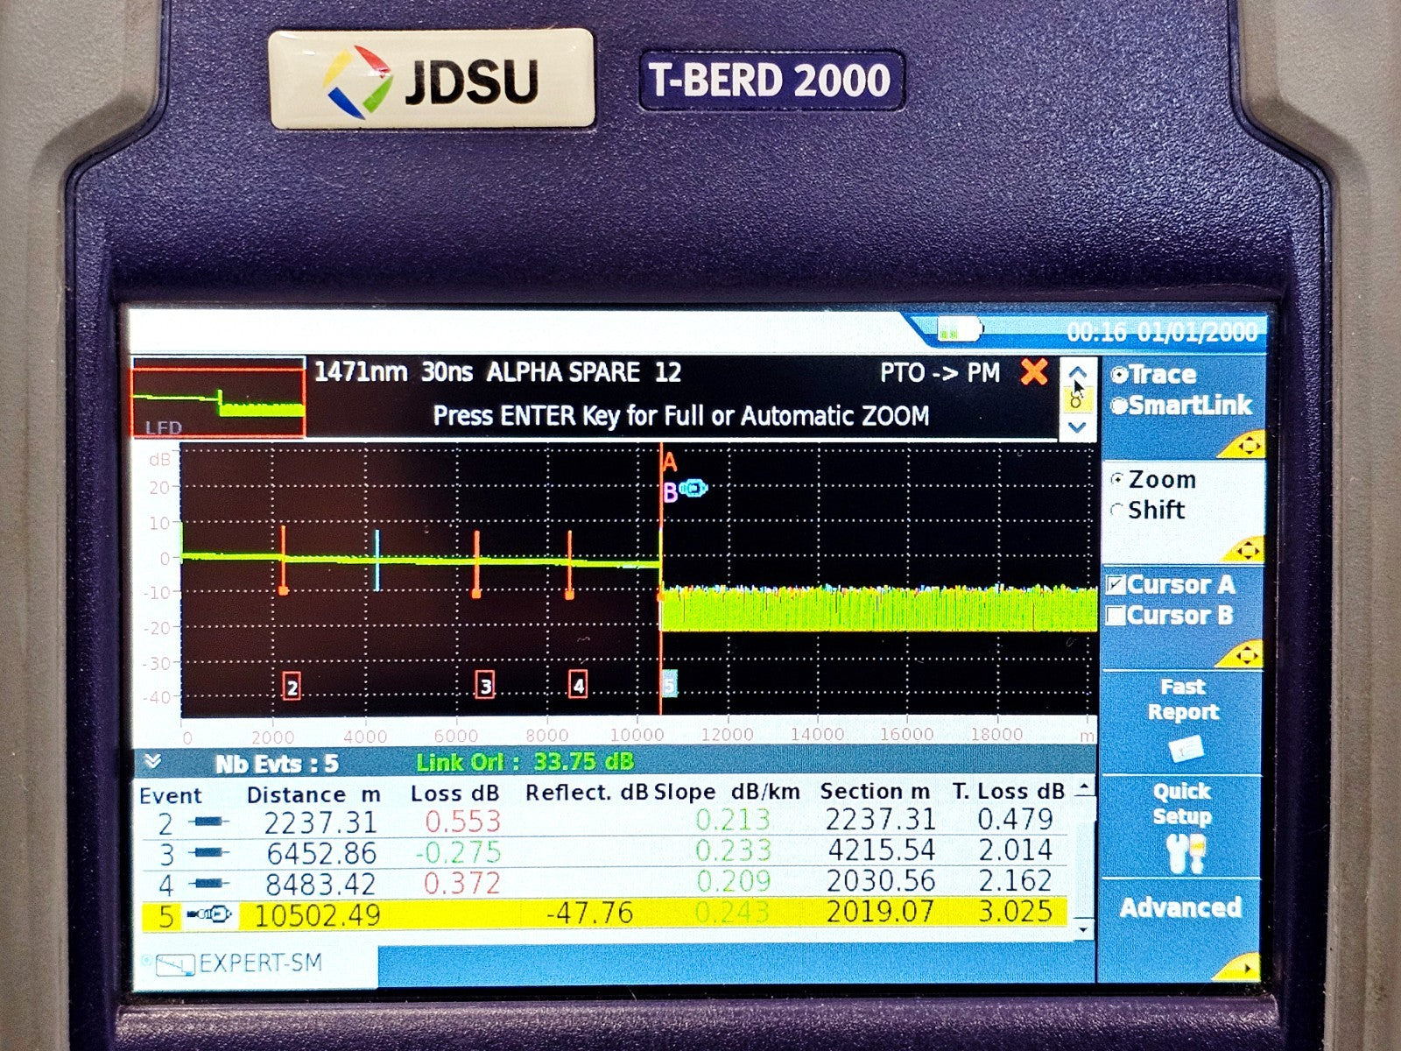Select distance value 6452.86

pos(321,853)
